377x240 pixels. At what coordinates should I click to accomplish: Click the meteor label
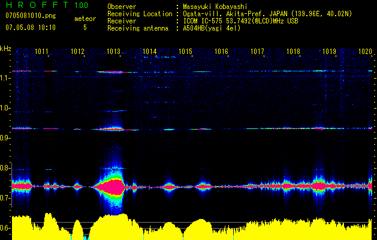[85, 19]
